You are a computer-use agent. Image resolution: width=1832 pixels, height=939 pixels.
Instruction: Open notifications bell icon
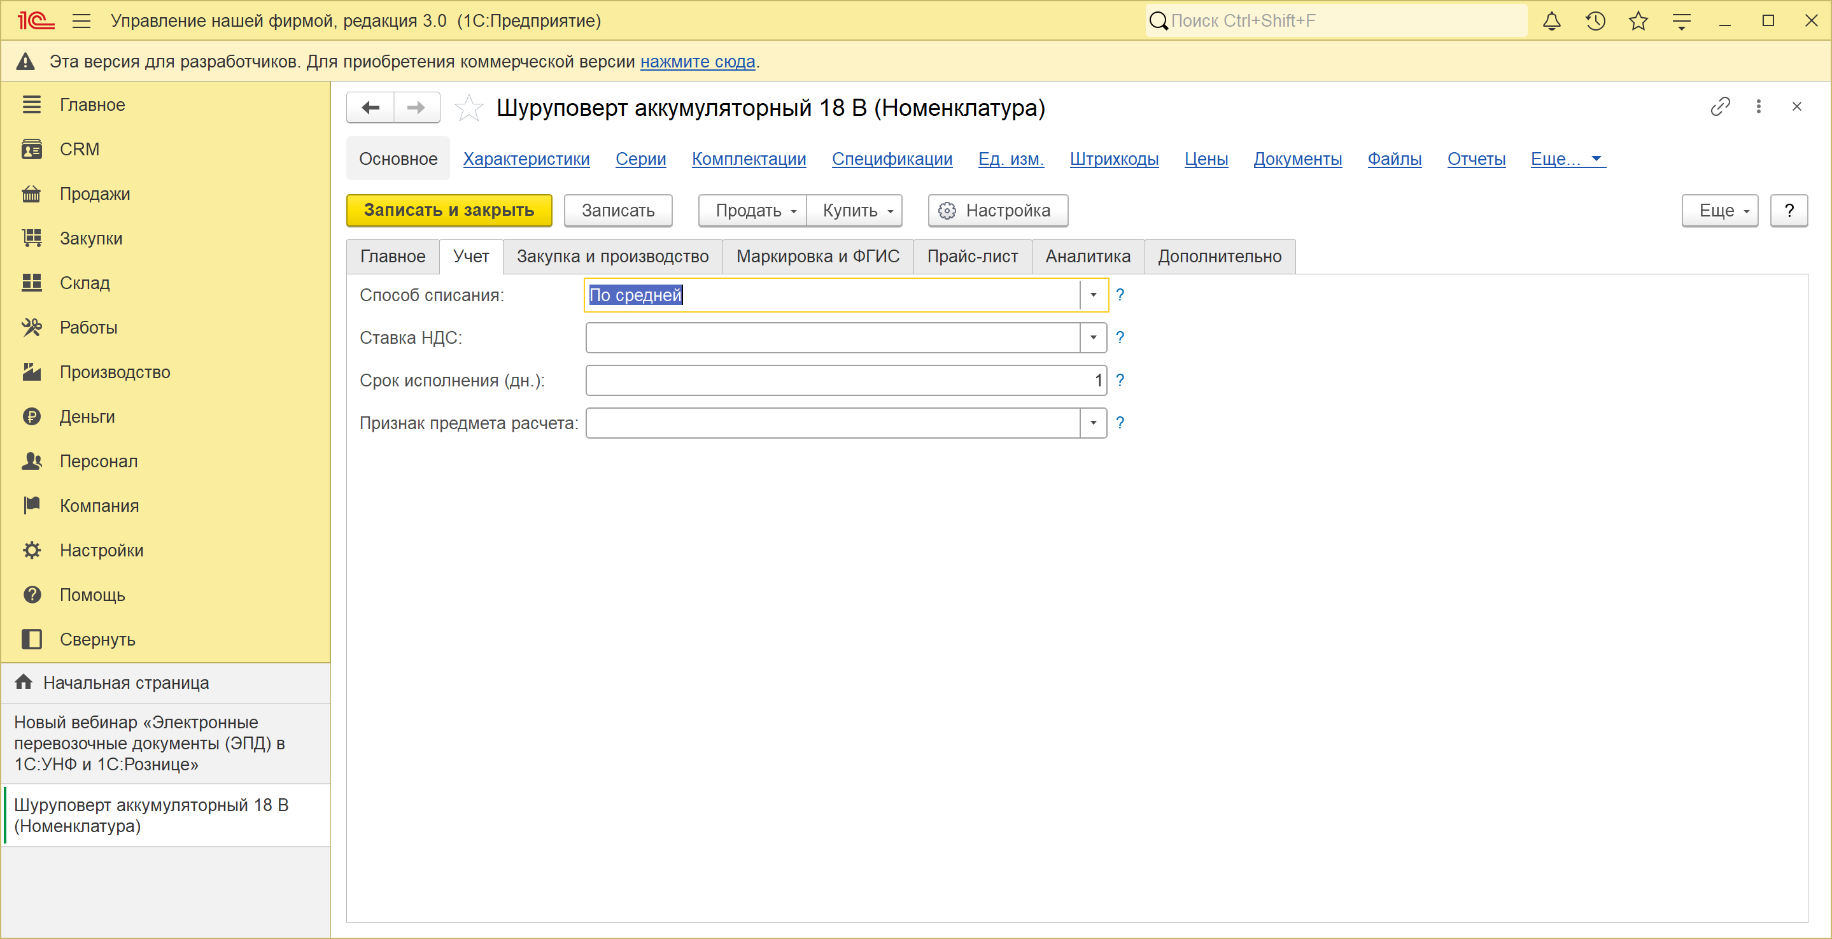coord(1551,20)
